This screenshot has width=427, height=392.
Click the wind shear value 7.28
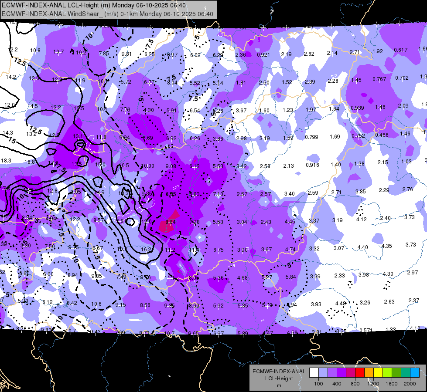pyautogui.click(x=195, y=222)
